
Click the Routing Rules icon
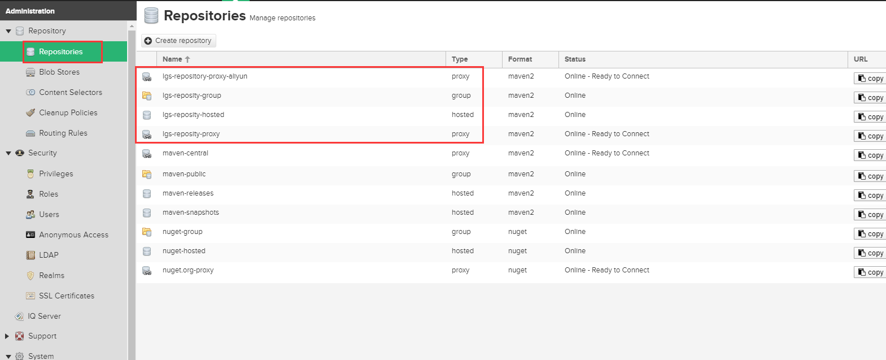tap(30, 133)
